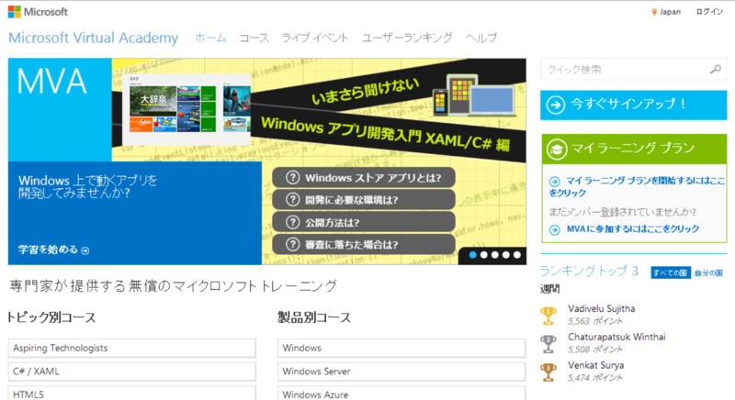Click the 公開方法は? button

(364, 222)
